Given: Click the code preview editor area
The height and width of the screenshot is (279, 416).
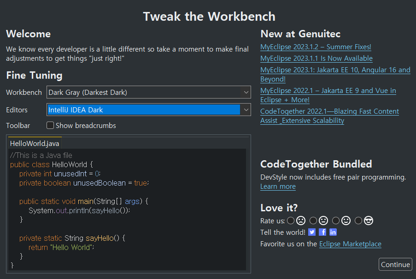Looking at the screenshot, I should coord(127,209).
